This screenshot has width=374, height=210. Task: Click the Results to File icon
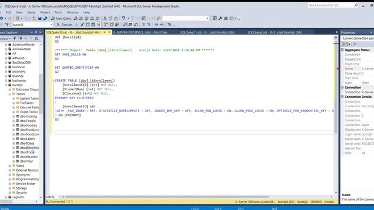(136, 24)
